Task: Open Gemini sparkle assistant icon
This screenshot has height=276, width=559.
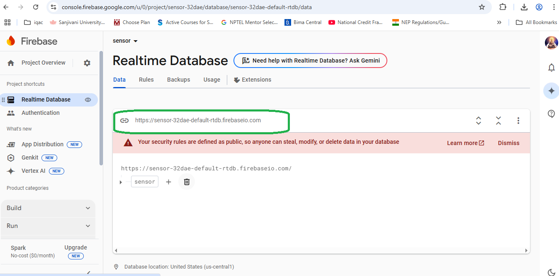Action: pyautogui.click(x=552, y=91)
